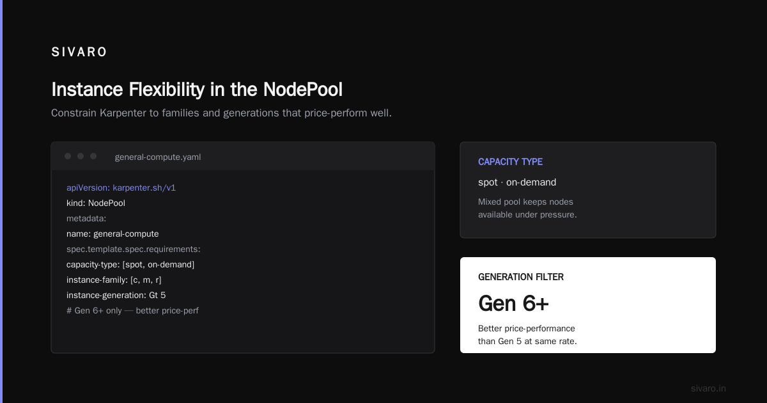Click the 'CAPACITY TYPE' card label
767x403 pixels.
point(510,162)
